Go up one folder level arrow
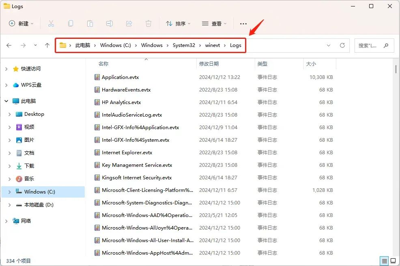 pyautogui.click(x=47, y=45)
